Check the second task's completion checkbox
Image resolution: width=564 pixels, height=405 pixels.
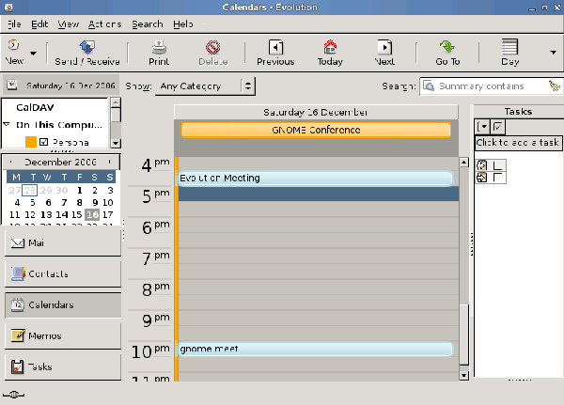[x=498, y=178]
